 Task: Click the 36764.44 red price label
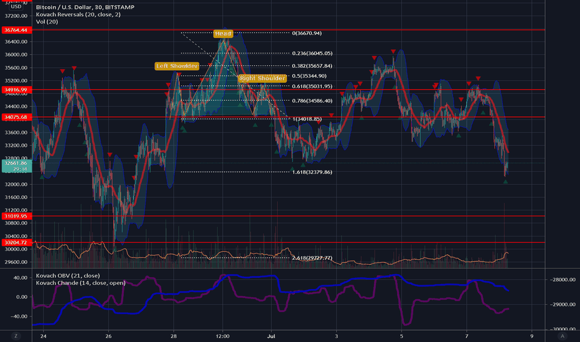16,30
